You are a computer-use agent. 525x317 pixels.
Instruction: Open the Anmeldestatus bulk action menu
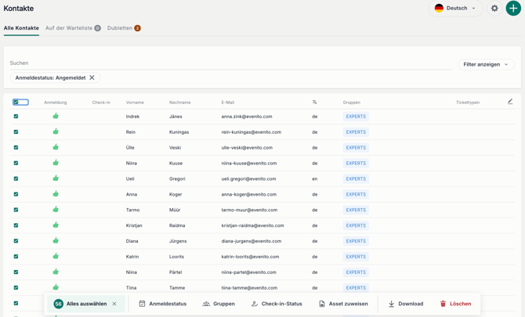[163, 304]
